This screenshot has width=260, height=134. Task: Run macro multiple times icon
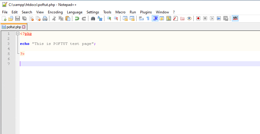[219, 18]
